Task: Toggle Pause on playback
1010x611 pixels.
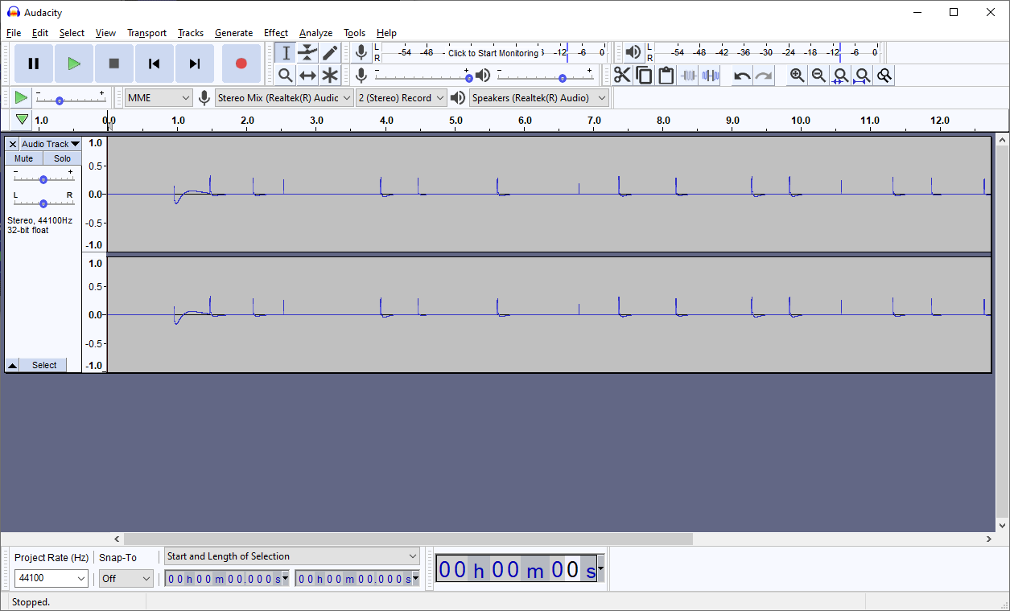Action: [x=33, y=64]
